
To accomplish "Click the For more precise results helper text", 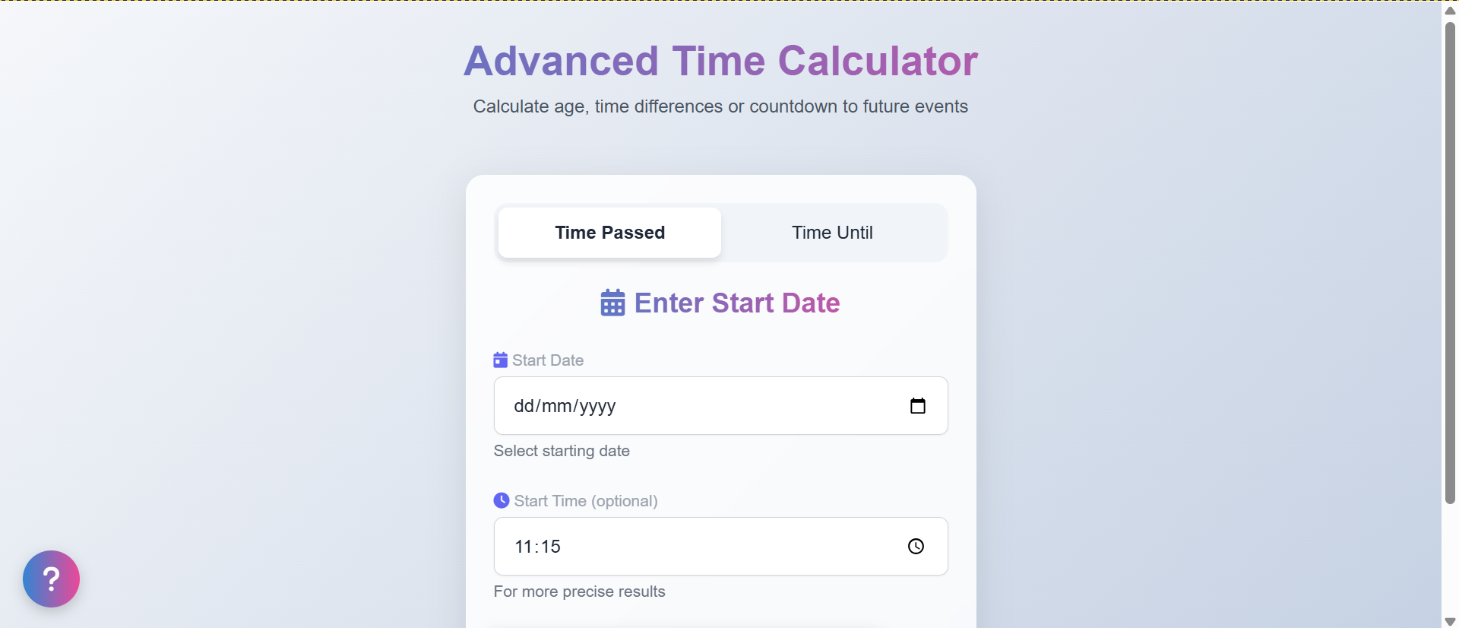I will (x=579, y=592).
